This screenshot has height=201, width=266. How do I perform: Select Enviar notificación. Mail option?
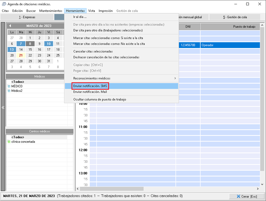pos(90,92)
